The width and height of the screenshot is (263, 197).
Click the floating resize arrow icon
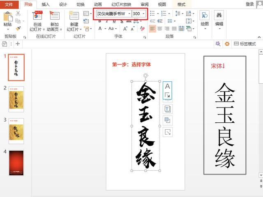(167, 132)
